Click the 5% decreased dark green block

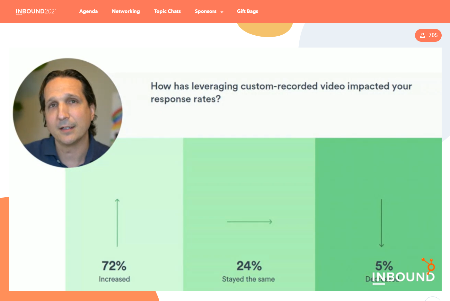pos(378,214)
